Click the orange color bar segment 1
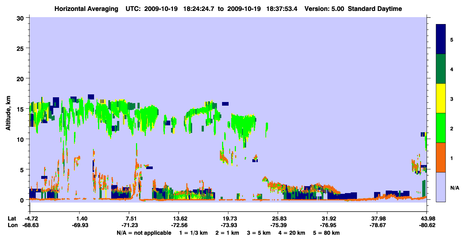This screenshot has height=243, width=474. click(x=441, y=157)
